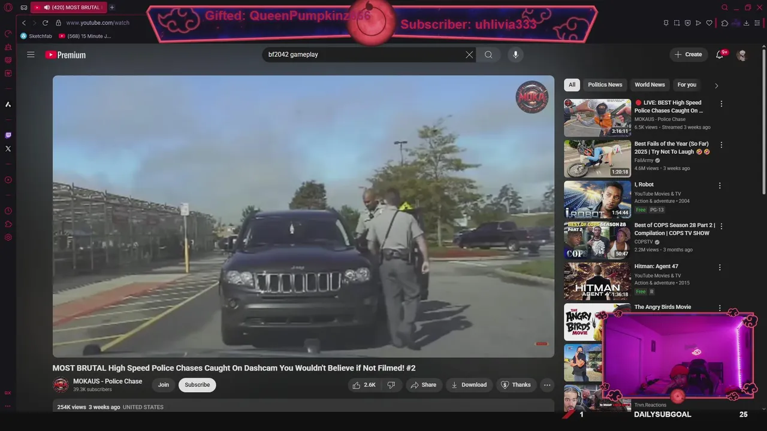Open Sketchfab bookmark
Image resolution: width=767 pixels, height=431 pixels.
point(36,36)
